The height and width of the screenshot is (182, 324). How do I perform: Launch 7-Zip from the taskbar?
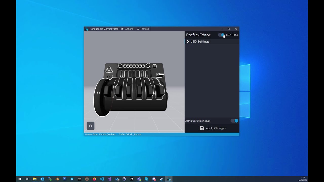132,179
